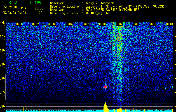Click the 0607 time marker

119,24
